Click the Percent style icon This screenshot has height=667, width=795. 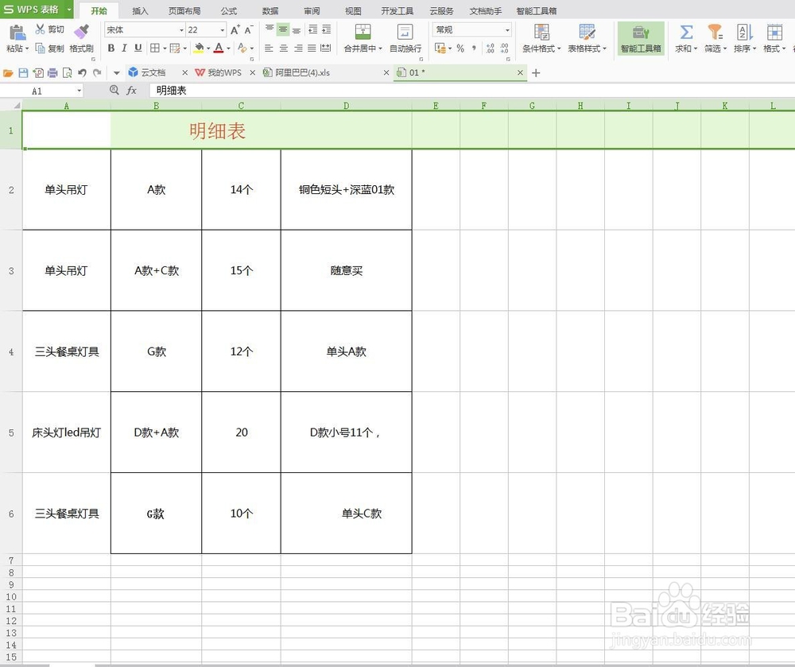point(460,48)
